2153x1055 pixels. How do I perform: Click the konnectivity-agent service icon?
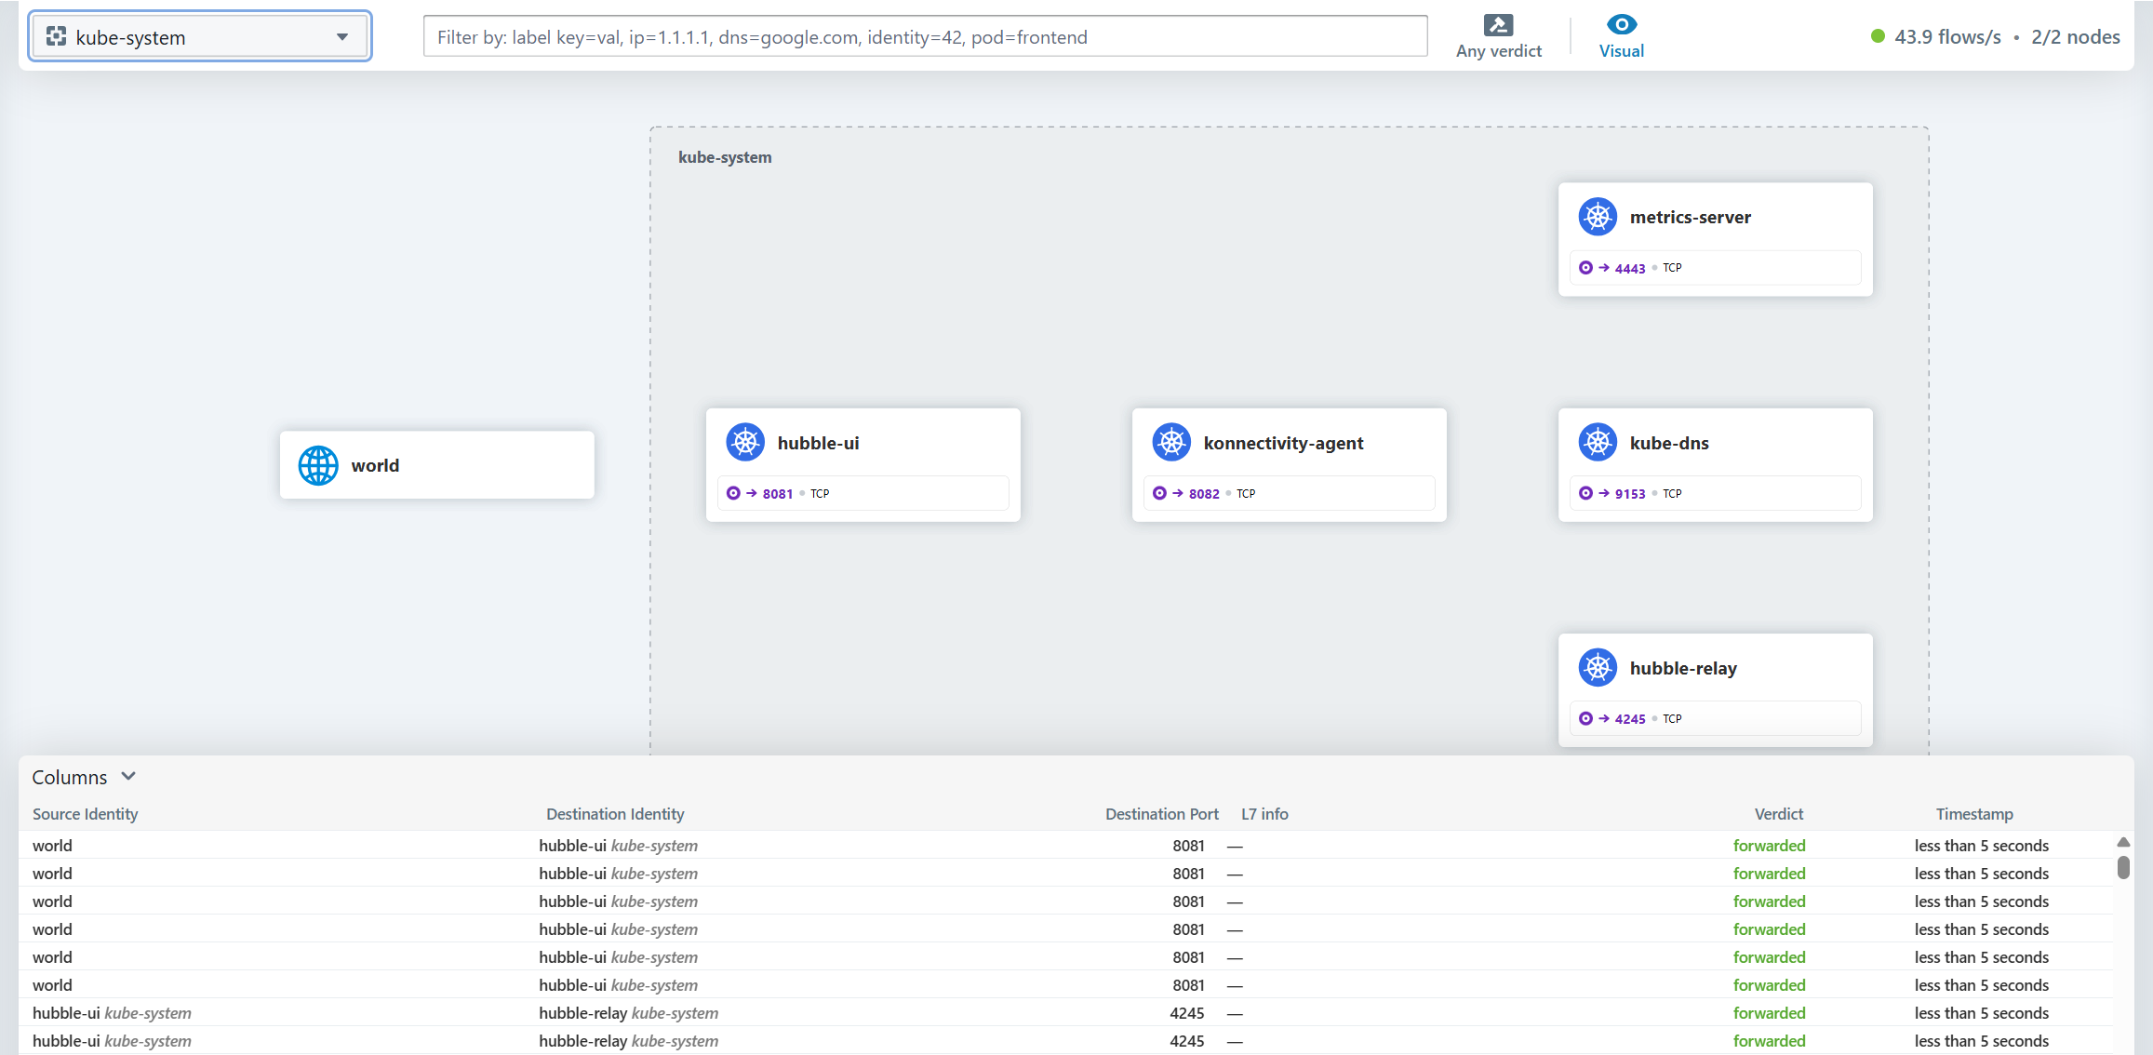tap(1171, 442)
